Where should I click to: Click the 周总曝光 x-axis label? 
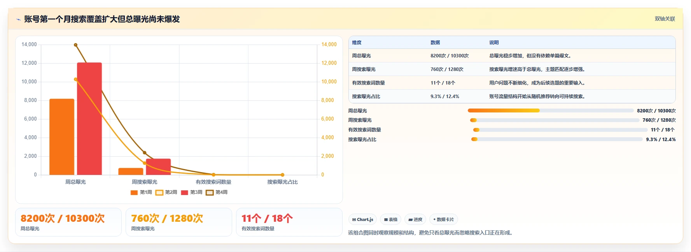pos(75,182)
